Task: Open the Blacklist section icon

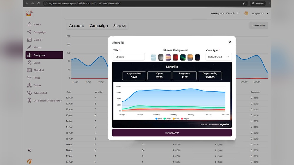Action: tap(29, 70)
